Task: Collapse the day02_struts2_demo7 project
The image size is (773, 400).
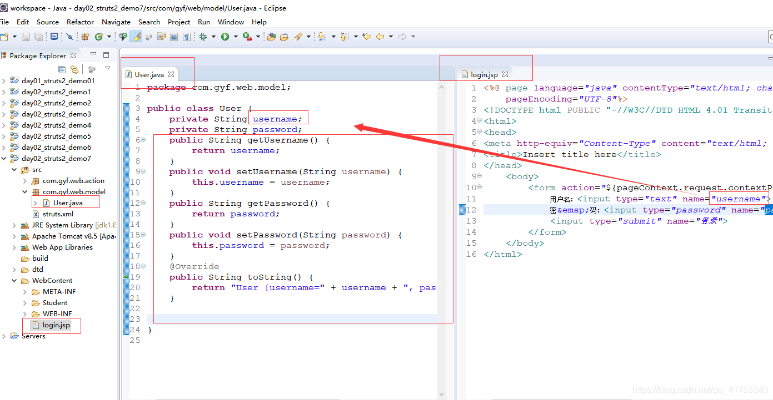Action: pos(4,159)
